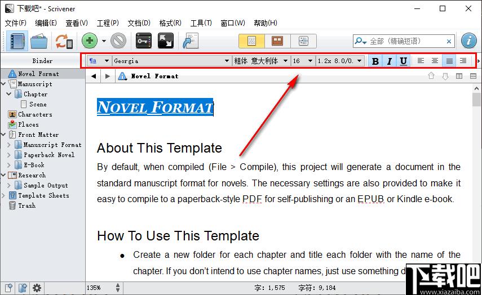
Task: Add new folder footer icon
Action: [23, 288]
